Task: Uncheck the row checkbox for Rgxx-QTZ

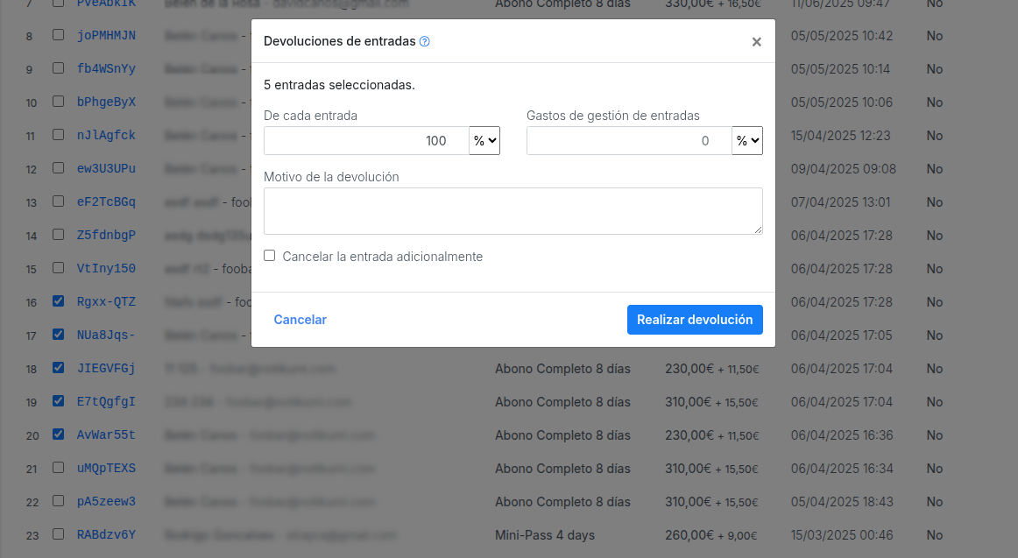Action: pos(58,301)
